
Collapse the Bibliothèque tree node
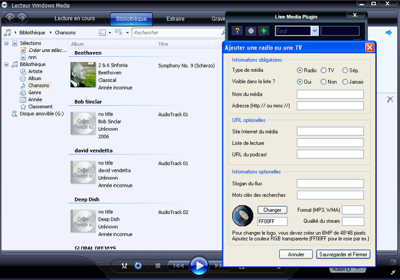tap(6, 65)
